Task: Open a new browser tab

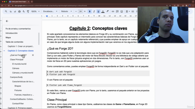Action: 32,2
